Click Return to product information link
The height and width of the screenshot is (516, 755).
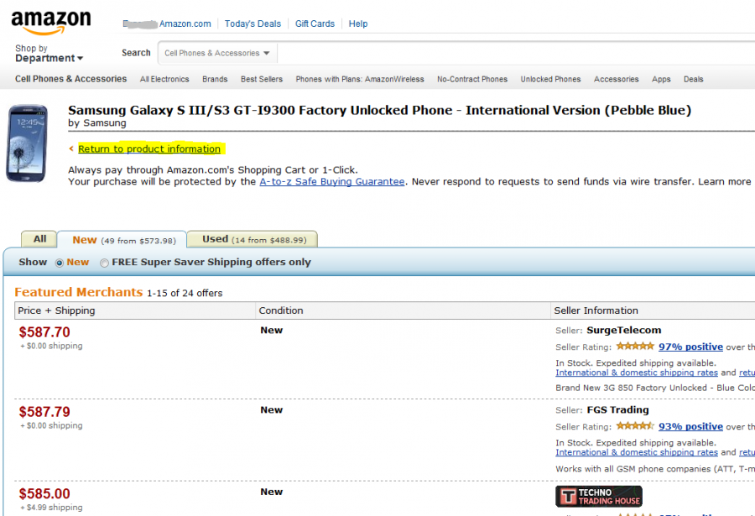pyautogui.click(x=149, y=149)
